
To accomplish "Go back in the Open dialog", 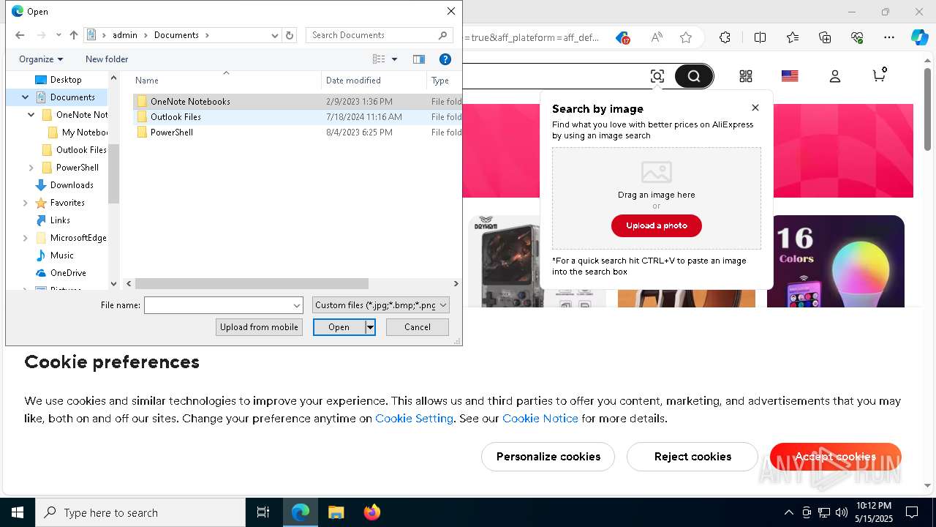I will 20,35.
